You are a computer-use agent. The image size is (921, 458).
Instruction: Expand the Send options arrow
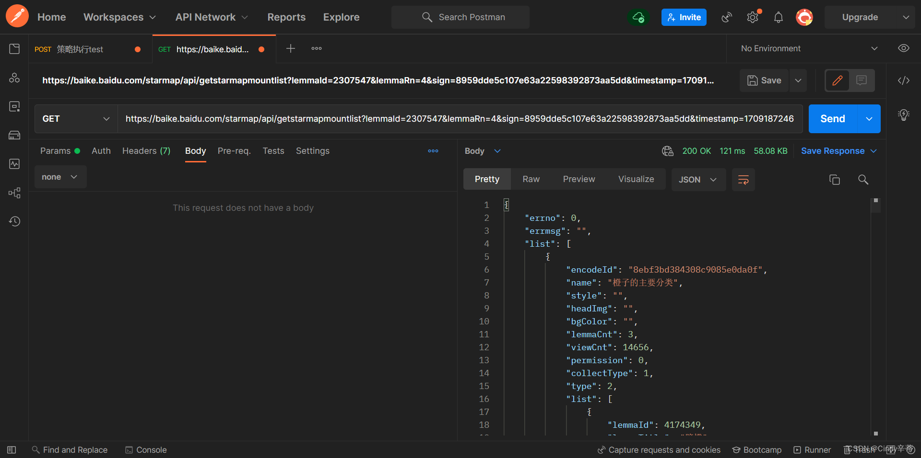pos(869,119)
